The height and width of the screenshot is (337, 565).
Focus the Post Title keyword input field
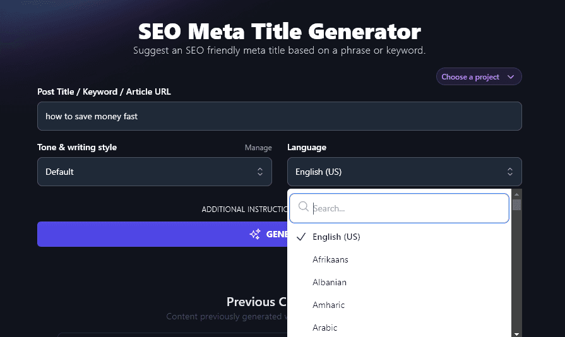coord(279,116)
